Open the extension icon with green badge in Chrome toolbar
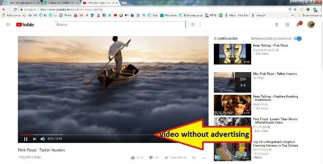This screenshot has width=323, height=164. 315,9
